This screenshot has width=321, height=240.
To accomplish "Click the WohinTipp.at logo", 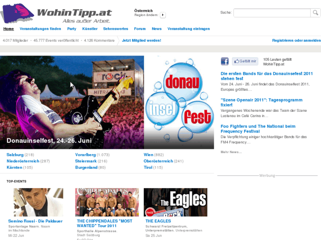I will pos(57,13).
